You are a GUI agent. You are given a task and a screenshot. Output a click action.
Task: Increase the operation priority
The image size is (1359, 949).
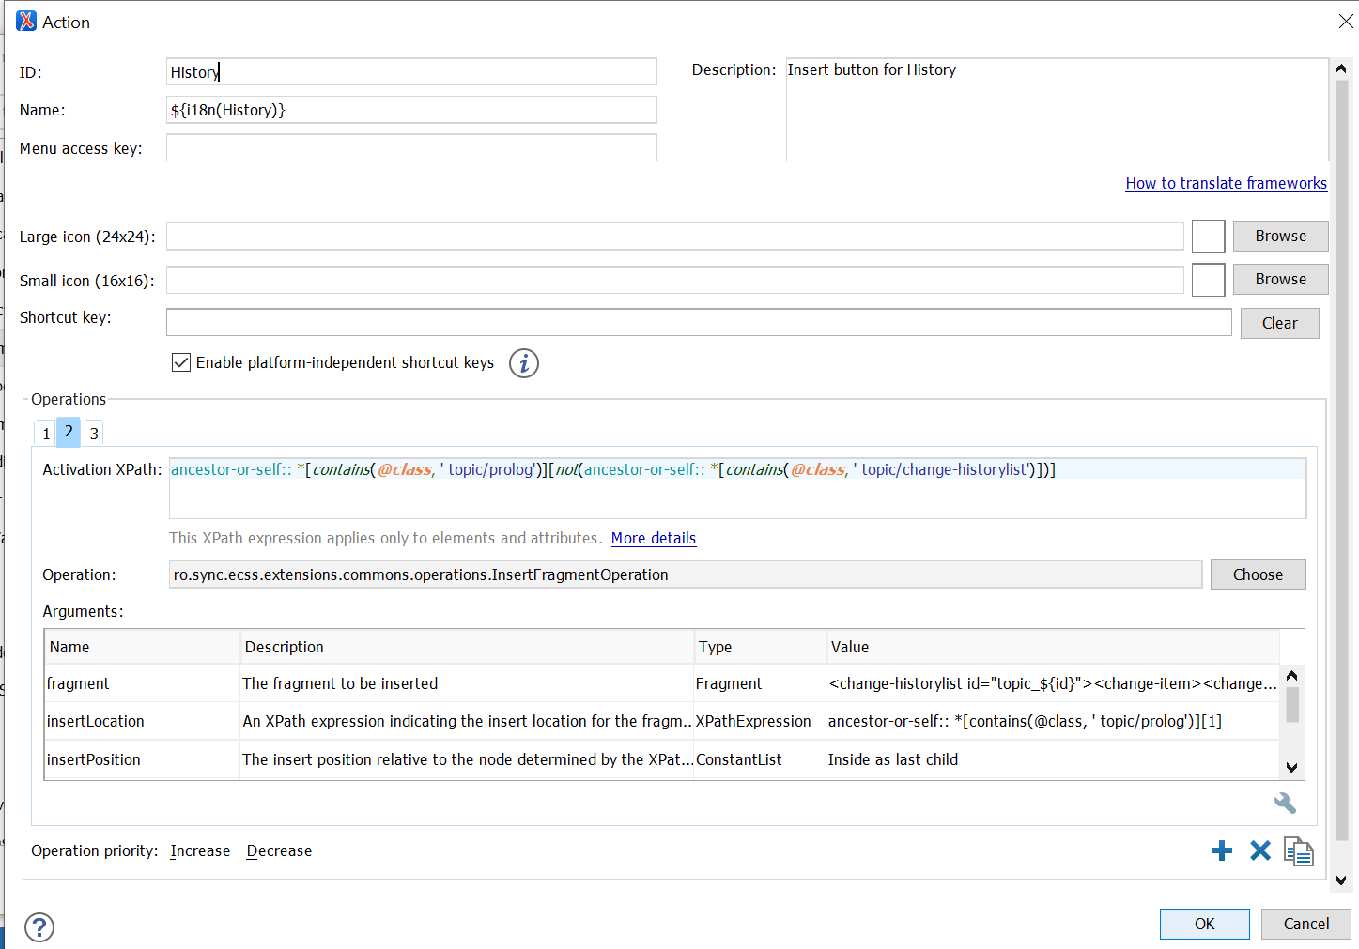tap(200, 850)
